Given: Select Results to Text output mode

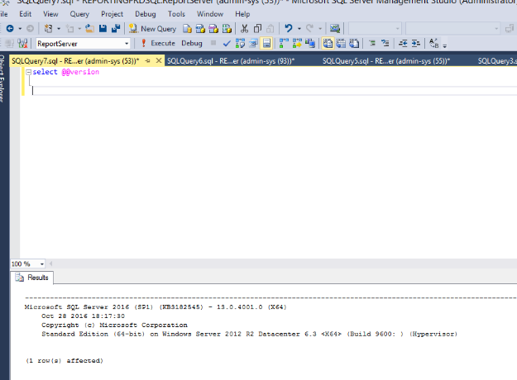Looking at the screenshot, I should (328, 44).
